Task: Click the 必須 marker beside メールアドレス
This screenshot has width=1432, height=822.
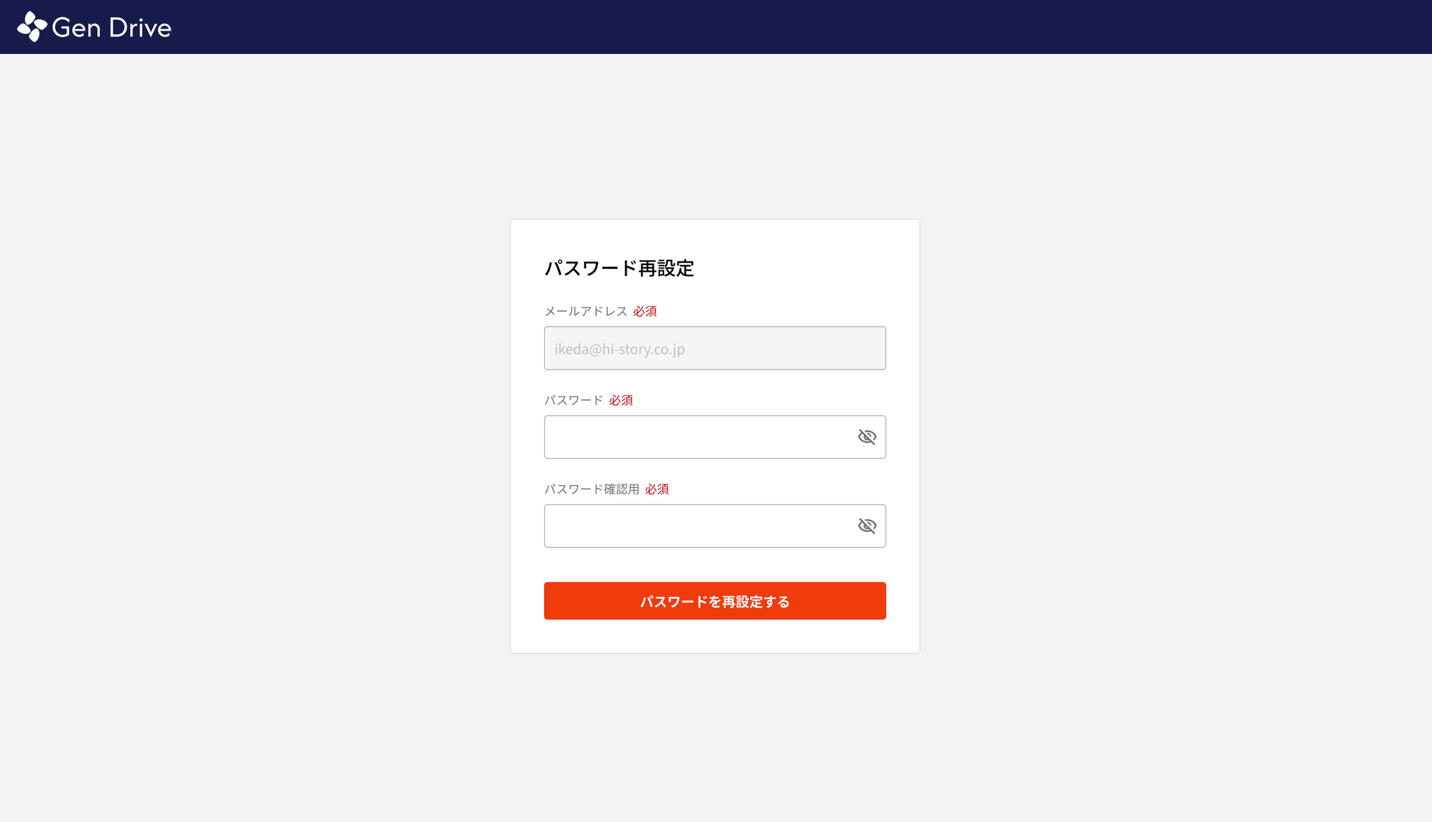Action: coord(645,311)
